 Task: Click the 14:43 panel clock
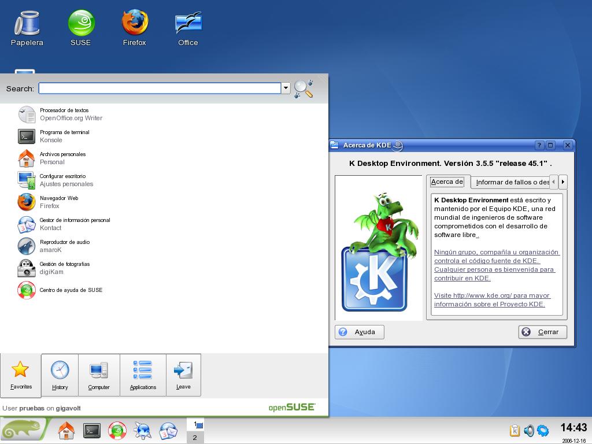click(x=573, y=428)
